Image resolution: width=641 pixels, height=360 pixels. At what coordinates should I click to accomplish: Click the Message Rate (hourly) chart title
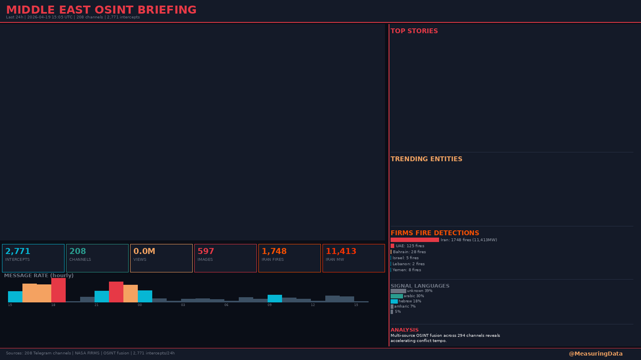[x=39, y=276]
